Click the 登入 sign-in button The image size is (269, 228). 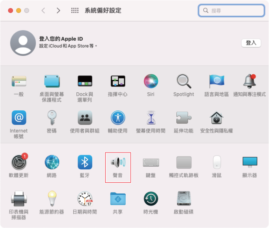click(x=251, y=43)
